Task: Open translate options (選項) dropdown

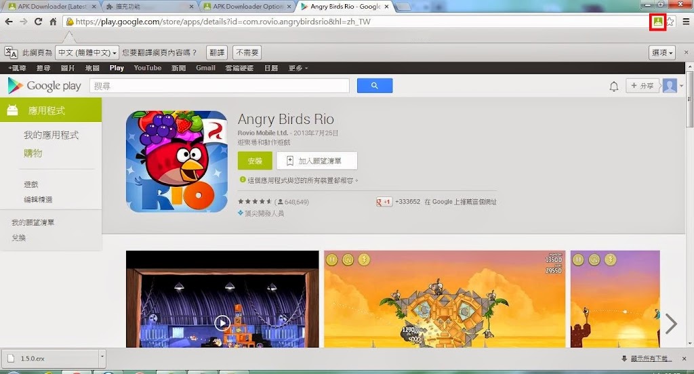Action: click(x=662, y=53)
